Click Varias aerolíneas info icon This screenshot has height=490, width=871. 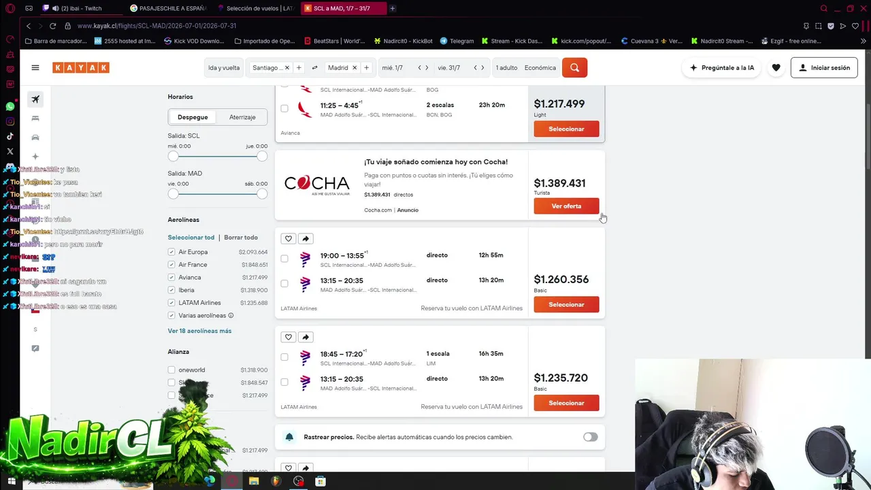(231, 315)
